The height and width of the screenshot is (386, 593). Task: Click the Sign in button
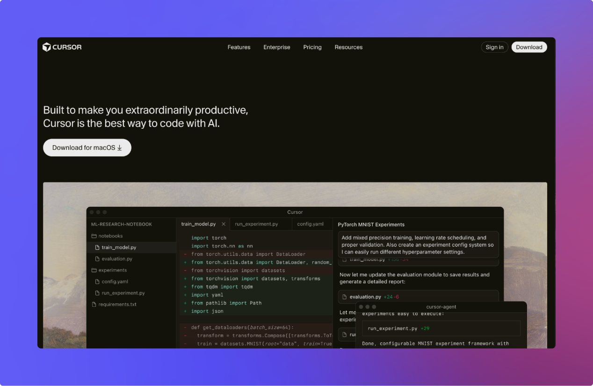(x=494, y=47)
